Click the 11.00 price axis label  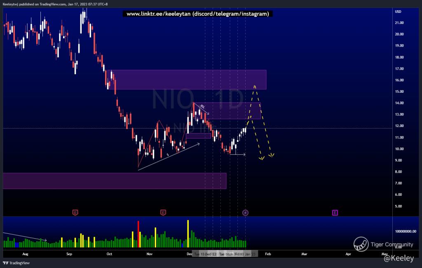399,137
